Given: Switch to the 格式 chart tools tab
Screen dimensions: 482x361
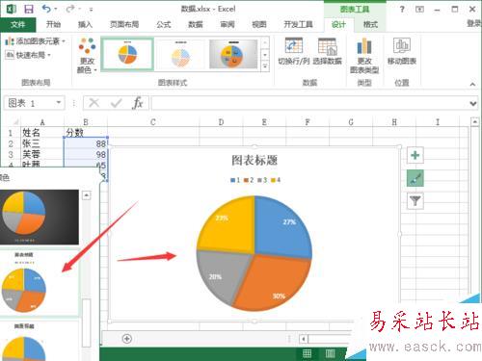Looking at the screenshot, I should pyautogui.click(x=370, y=24).
